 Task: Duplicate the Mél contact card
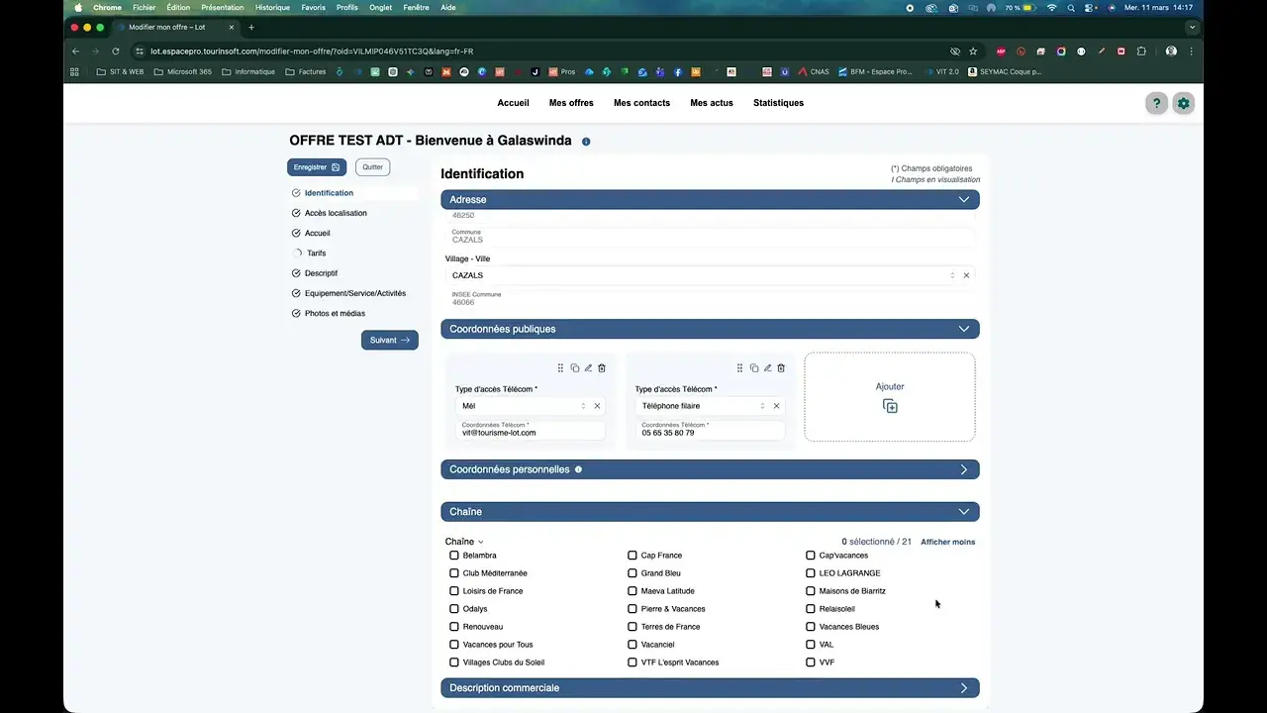click(x=574, y=368)
